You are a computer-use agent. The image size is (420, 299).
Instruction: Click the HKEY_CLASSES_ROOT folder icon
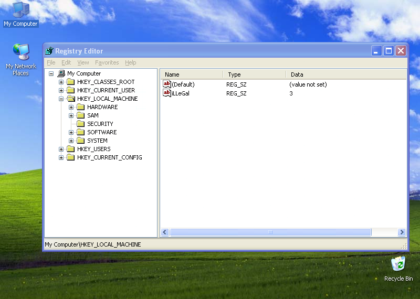[71, 82]
